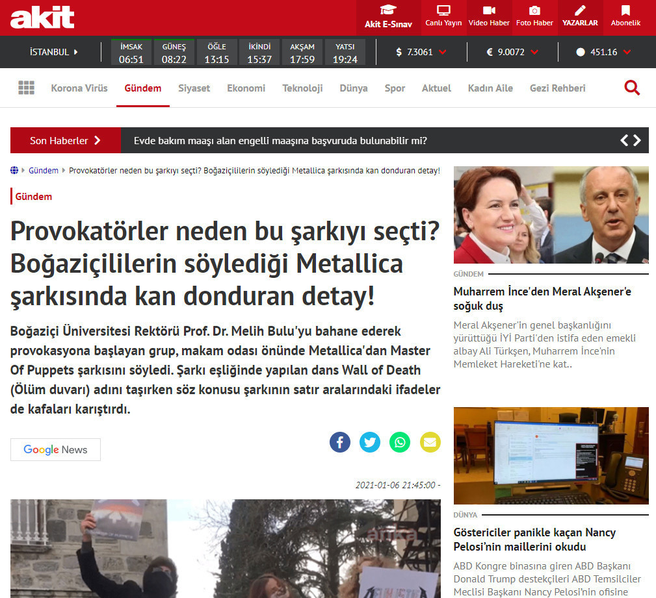Viewport: 656px width, 598px height.
Task: Click the gold price 451.16
Action: [603, 52]
